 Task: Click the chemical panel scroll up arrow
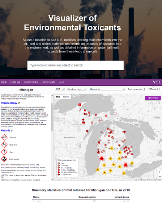[52, 95]
